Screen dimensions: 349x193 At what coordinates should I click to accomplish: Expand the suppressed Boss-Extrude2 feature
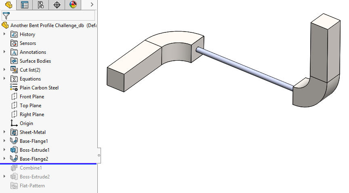[4, 176]
